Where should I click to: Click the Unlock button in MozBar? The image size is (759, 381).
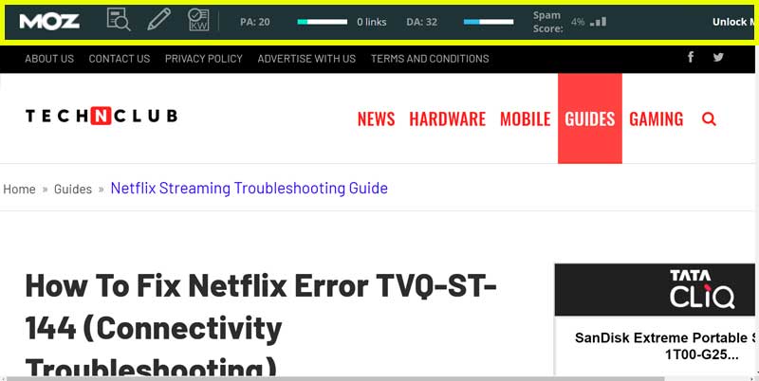pyautogui.click(x=732, y=22)
